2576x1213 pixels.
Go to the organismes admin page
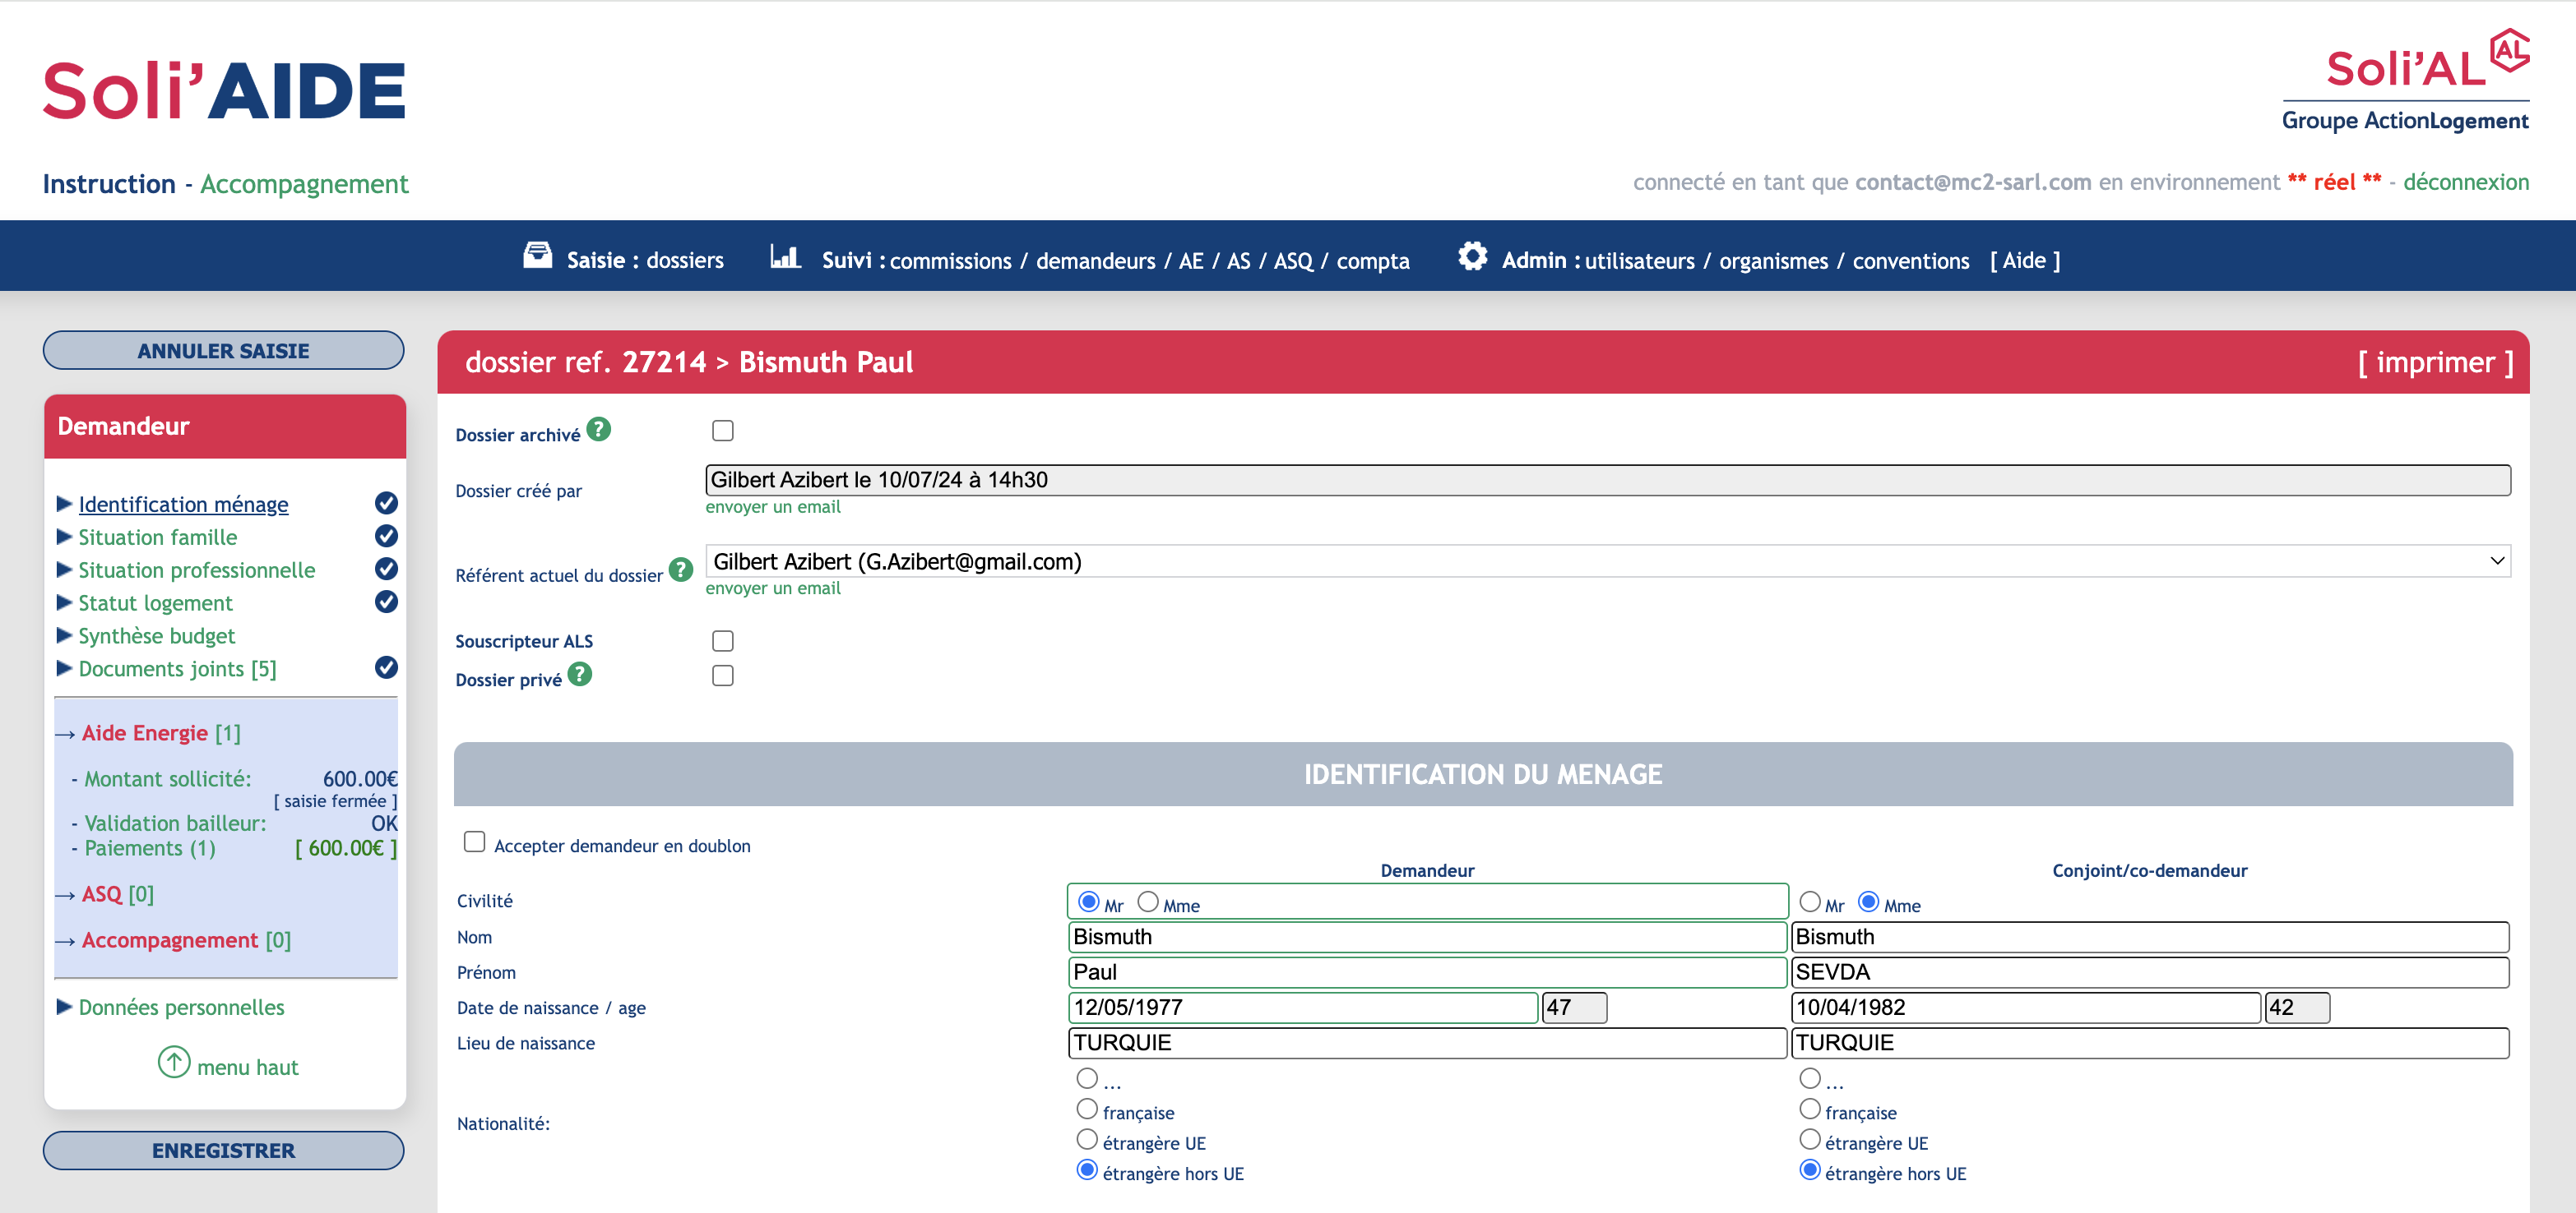(1773, 261)
